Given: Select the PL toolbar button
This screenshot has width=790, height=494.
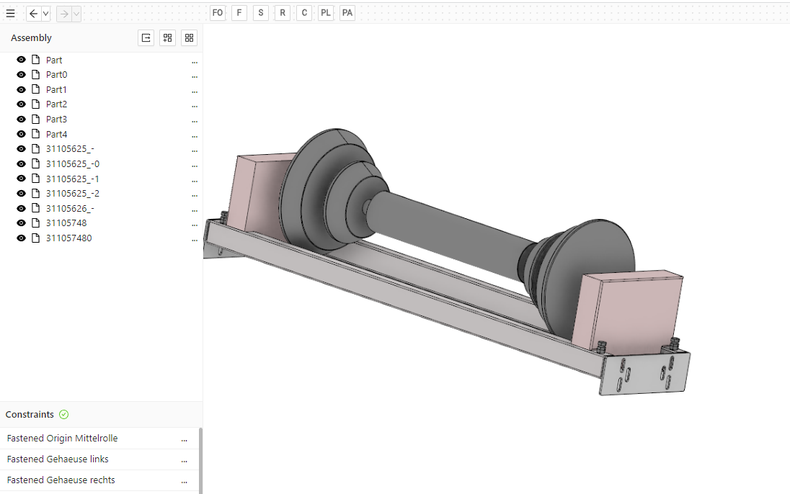Looking at the screenshot, I should coord(326,13).
